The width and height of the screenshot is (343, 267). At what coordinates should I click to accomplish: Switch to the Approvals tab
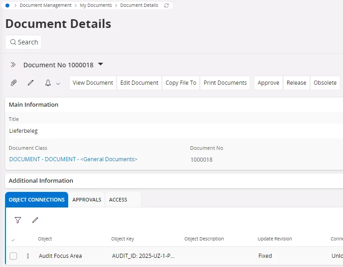pyautogui.click(x=87, y=200)
